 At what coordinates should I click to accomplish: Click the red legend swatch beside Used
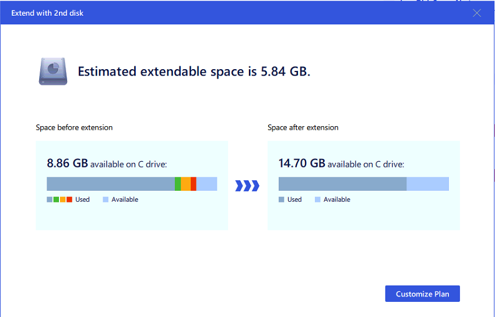69,200
